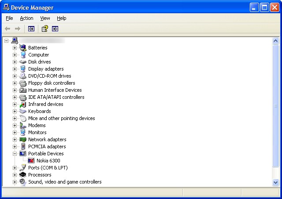282x199 pixels.
Task: Open the File menu
Action: coord(9,18)
